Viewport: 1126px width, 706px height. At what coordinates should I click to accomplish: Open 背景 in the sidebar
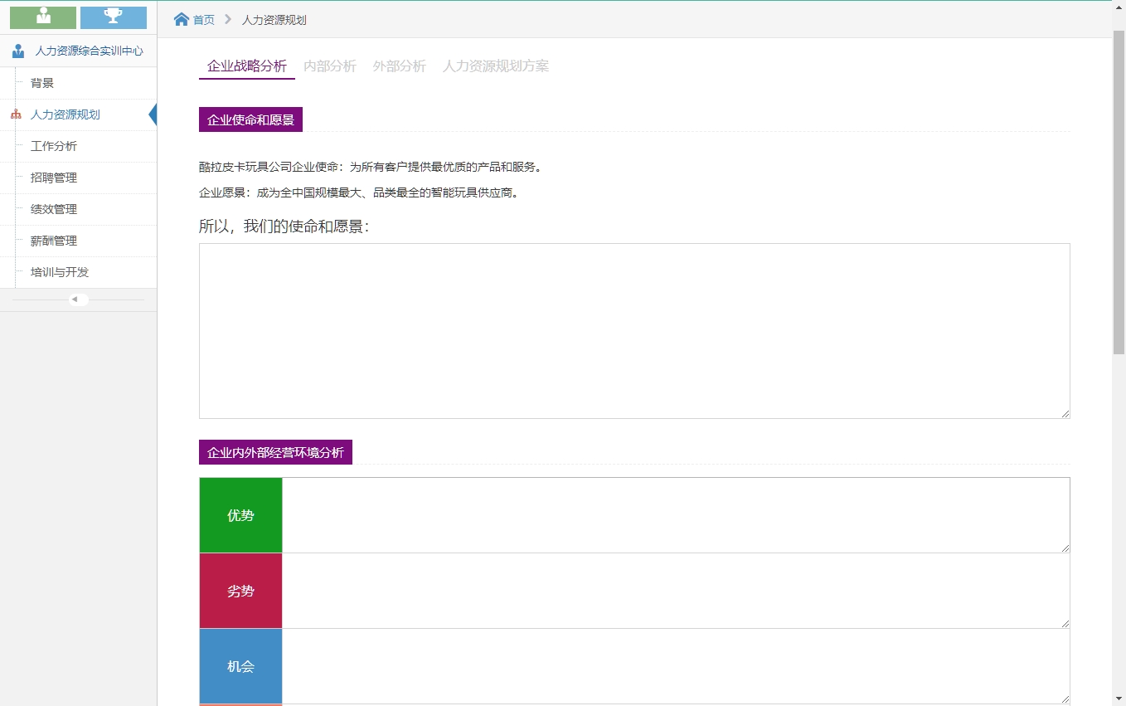click(42, 83)
